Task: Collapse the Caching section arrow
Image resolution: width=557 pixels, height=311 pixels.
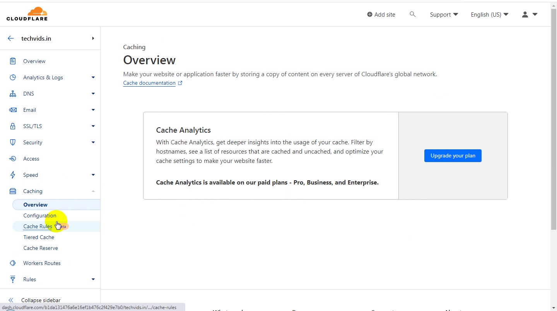Action: (x=93, y=191)
